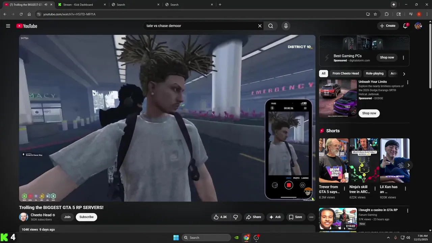The image size is (432, 243).
Task: Click the video player to pause
Action: coord(167,118)
